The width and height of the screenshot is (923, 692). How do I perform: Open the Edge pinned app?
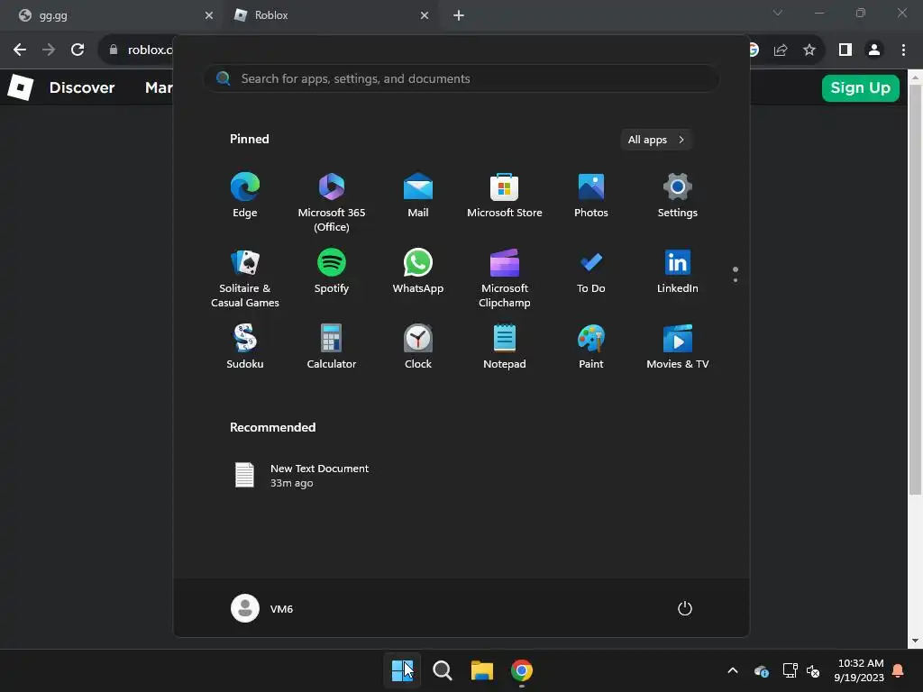(x=245, y=196)
